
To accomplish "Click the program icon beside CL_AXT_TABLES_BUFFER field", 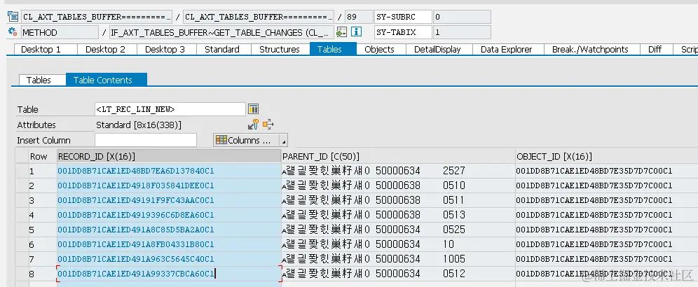I will point(13,17).
